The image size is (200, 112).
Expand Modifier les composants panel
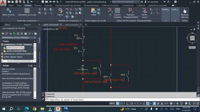coord(70,21)
